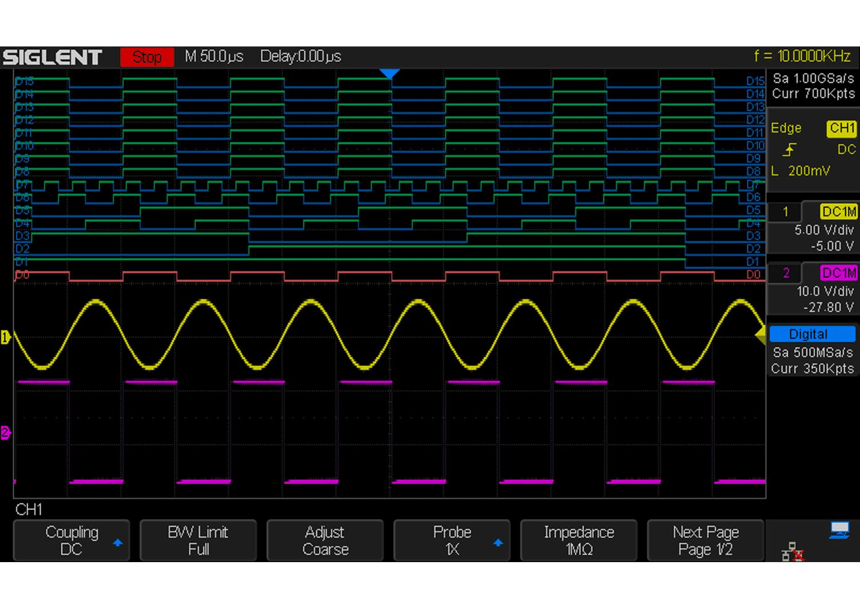Viewport: 860px width, 608px height.
Task: Click the channel 2 ground level marker
Action: click(x=6, y=432)
